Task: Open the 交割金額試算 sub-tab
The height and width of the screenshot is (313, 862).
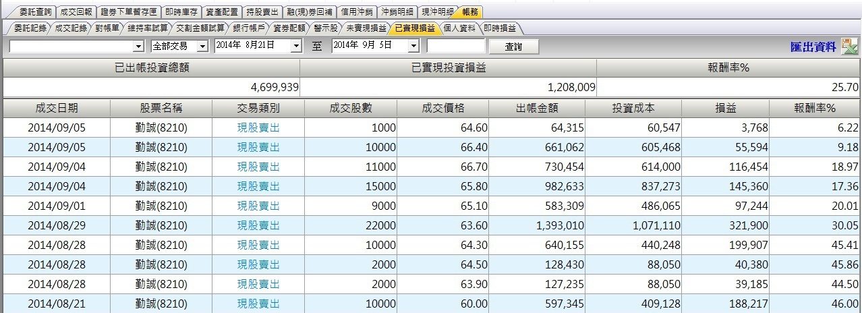Action: point(200,28)
